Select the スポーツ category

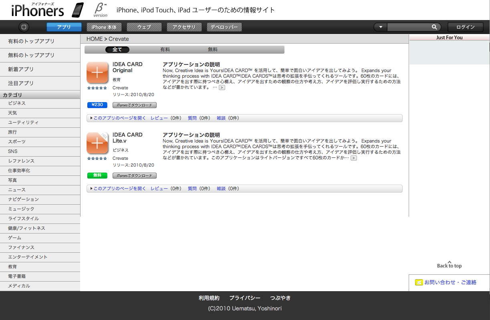click(40, 142)
